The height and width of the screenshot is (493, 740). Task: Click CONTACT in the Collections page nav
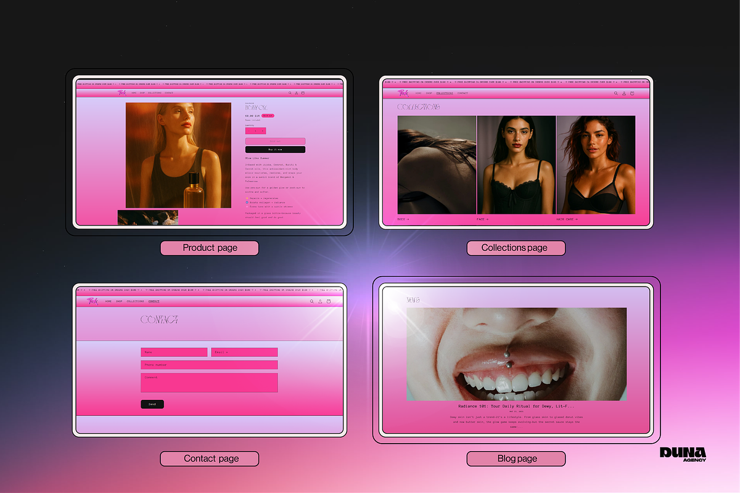click(462, 94)
